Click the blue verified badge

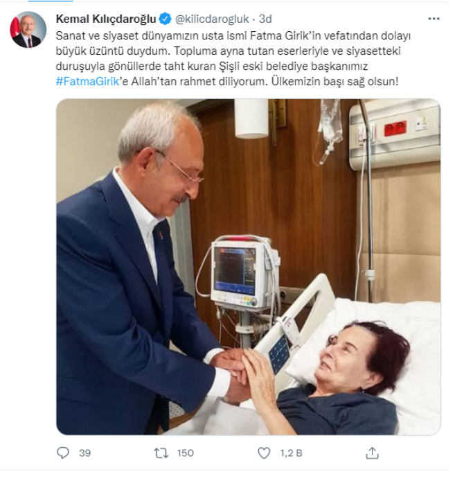166,19
